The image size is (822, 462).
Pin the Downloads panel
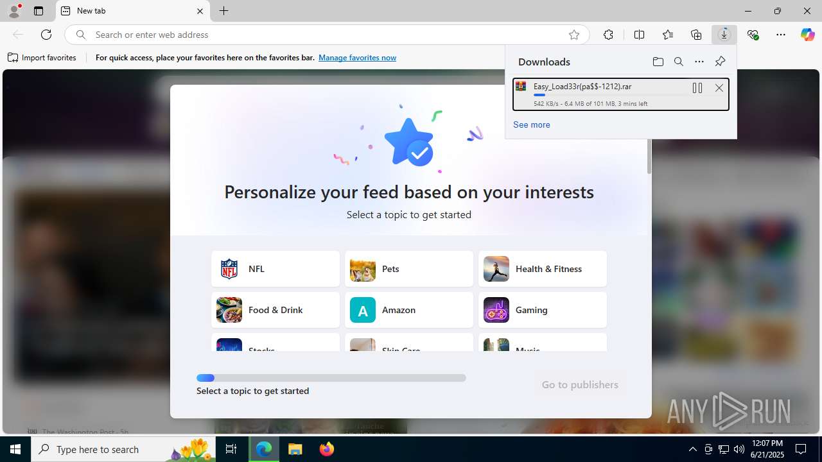point(720,62)
